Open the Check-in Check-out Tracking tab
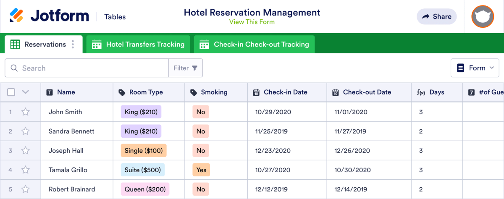Screen dimensions: 504x199 point(255,45)
